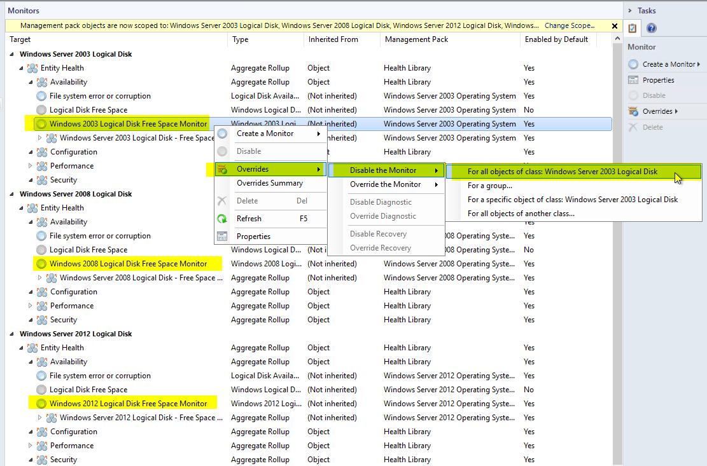Collapse the Windows Server 2012 Logical Disk group
This screenshot has width=707, height=466.
click(11, 334)
